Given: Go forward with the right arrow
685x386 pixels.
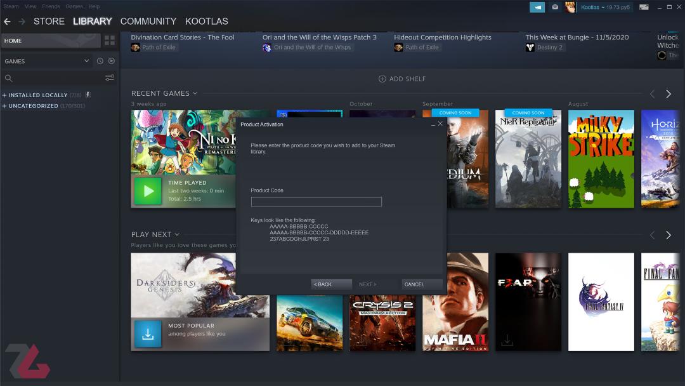Looking at the screenshot, I should click(22, 22).
